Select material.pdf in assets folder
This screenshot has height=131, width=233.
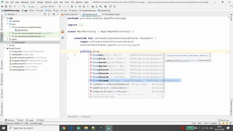coord(20,42)
